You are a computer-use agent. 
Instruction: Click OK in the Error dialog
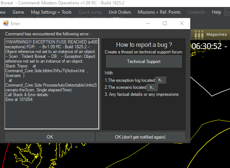50,137
